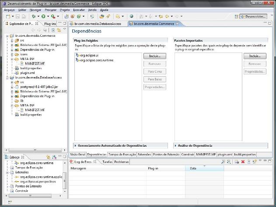Close the br.com.devmedia.Commerce editor tab

pyautogui.click(x=178, y=24)
